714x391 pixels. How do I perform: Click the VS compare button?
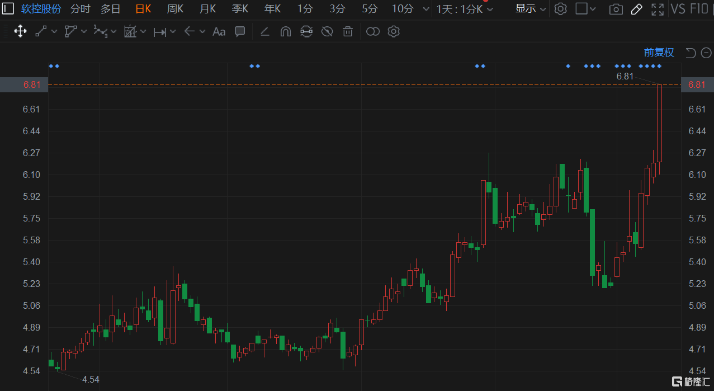point(678,9)
